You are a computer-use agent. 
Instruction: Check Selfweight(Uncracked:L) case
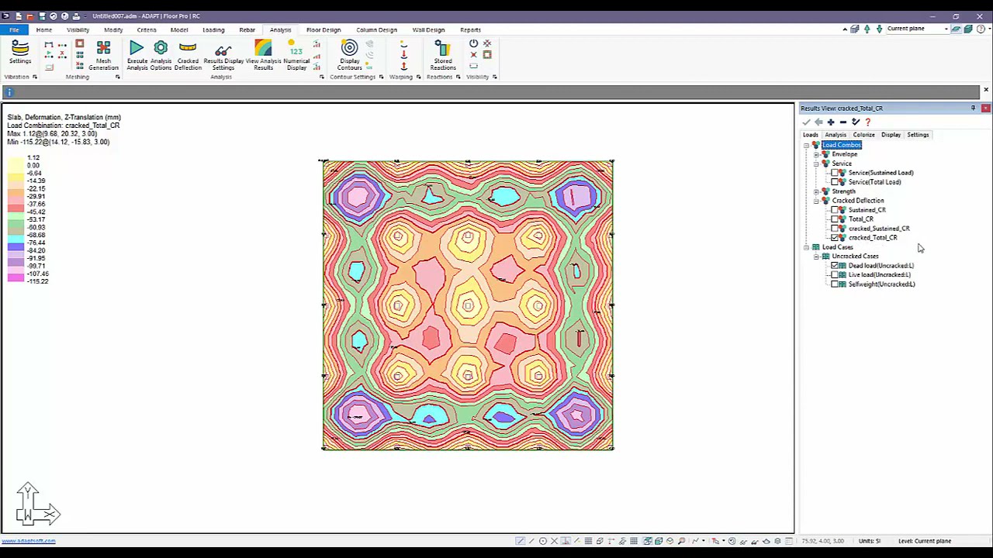835,284
